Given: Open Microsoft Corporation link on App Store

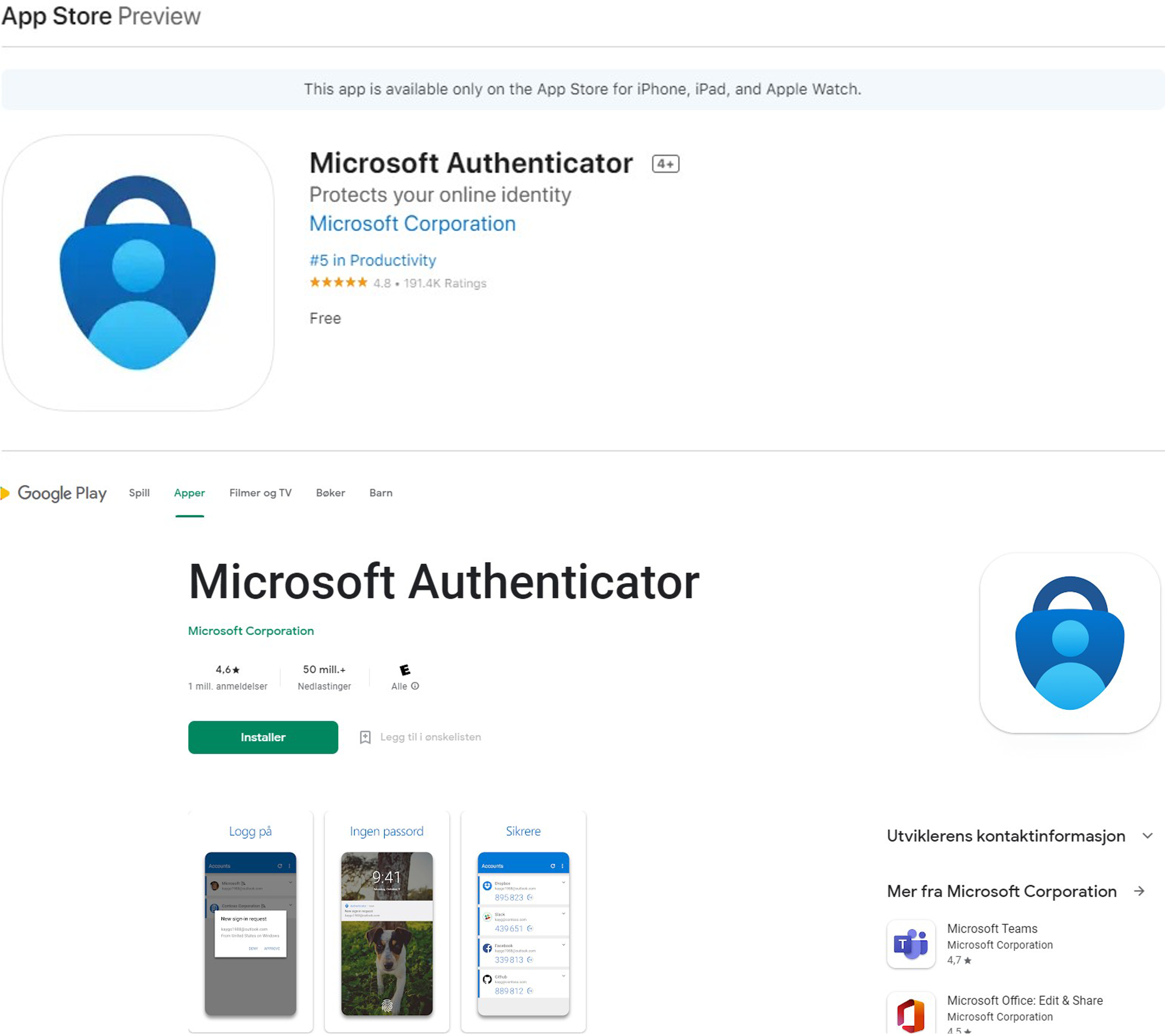Looking at the screenshot, I should [x=412, y=224].
